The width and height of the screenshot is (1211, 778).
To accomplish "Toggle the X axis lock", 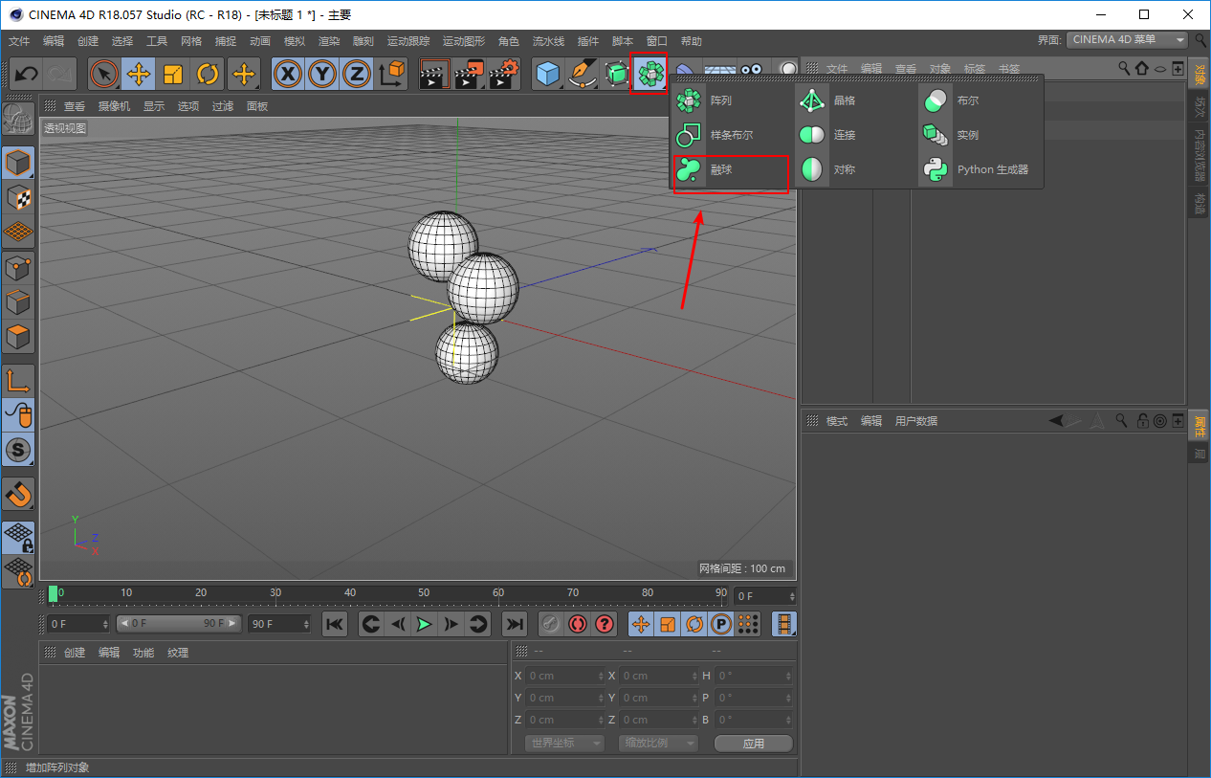I will [x=288, y=74].
